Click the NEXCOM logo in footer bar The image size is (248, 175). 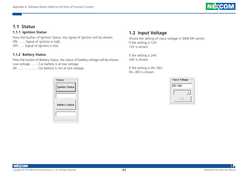point(21,166)
